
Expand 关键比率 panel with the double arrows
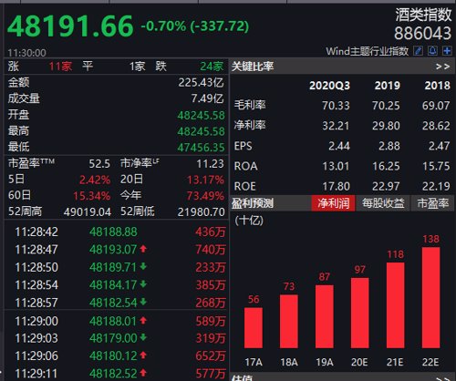442,67
